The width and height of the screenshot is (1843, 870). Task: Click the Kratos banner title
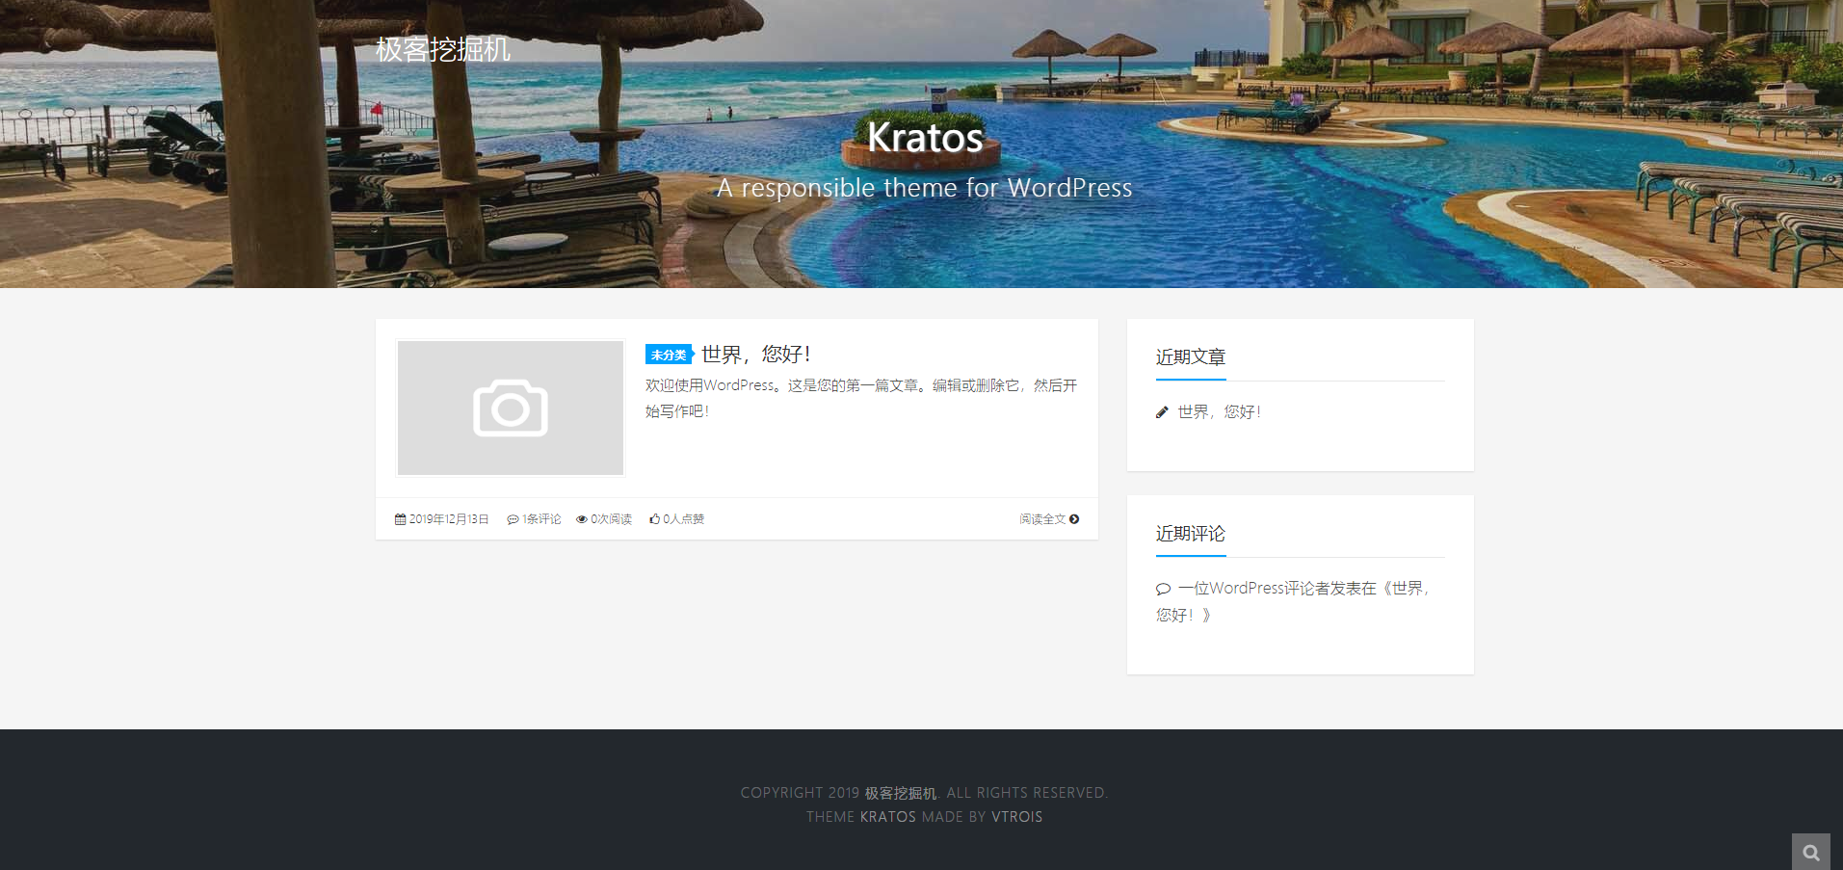[925, 138]
